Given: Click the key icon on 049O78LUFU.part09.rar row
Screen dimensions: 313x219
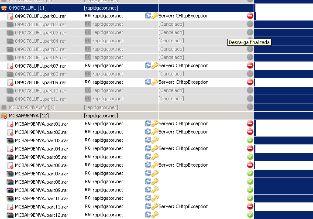Looking at the screenshot, I should point(155,82).
